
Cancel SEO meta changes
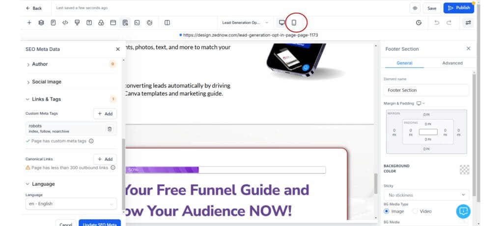(x=66, y=223)
